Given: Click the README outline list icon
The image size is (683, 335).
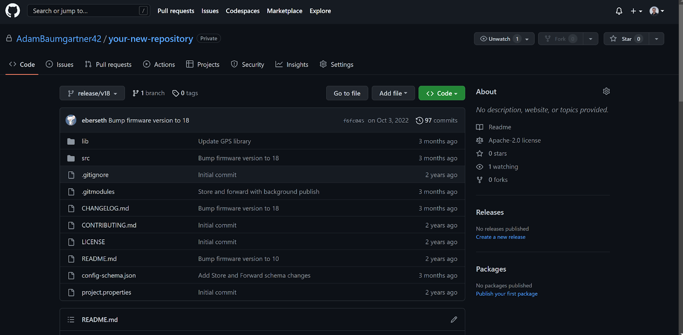Looking at the screenshot, I should tap(71, 320).
